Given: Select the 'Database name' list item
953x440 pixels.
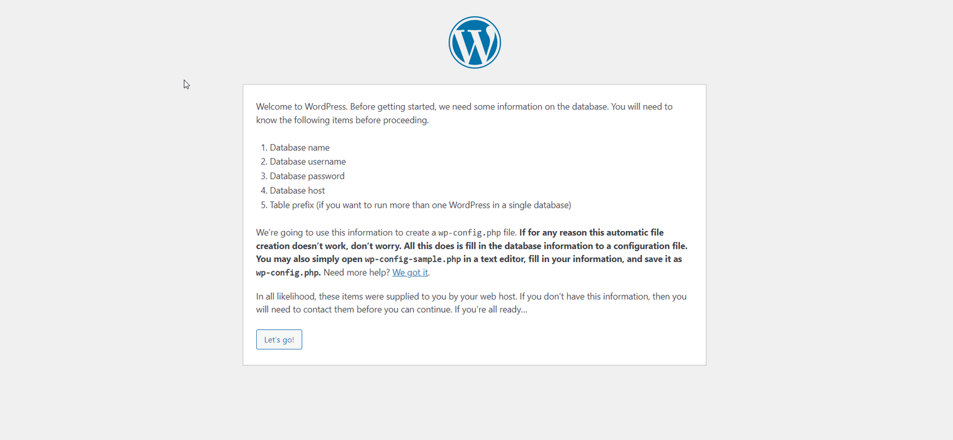Looking at the screenshot, I should (300, 147).
